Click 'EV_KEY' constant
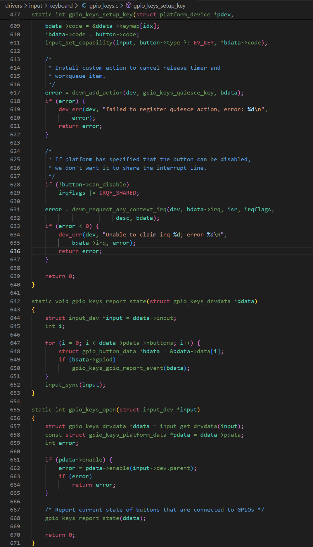Viewport: 313px width, 547px height. click(204, 43)
